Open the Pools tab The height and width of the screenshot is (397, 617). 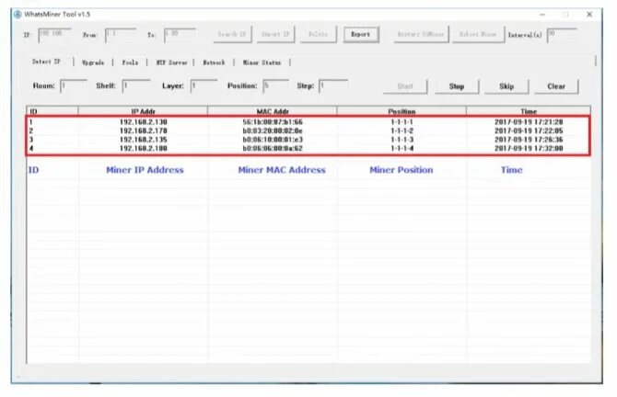pyautogui.click(x=130, y=62)
